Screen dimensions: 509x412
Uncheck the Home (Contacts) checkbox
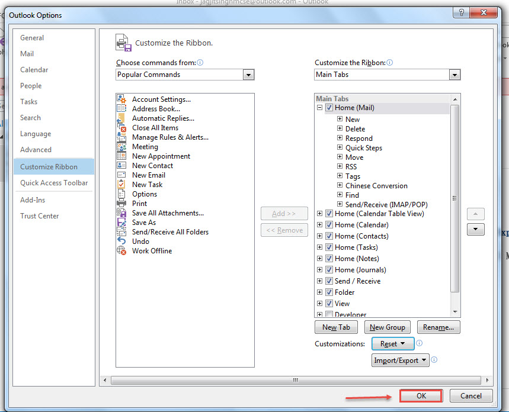click(x=329, y=236)
